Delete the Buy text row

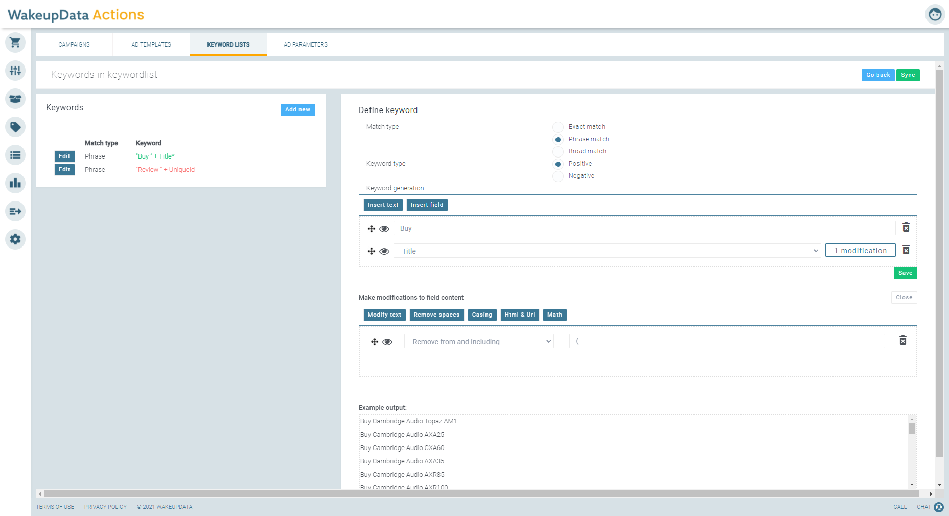click(906, 227)
